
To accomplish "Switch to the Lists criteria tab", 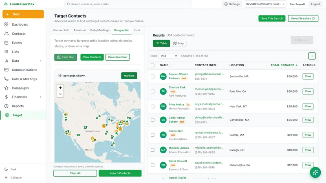I will pos(137,30).
